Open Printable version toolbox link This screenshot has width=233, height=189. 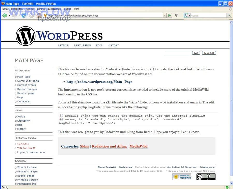pyautogui.click(x=27, y=180)
